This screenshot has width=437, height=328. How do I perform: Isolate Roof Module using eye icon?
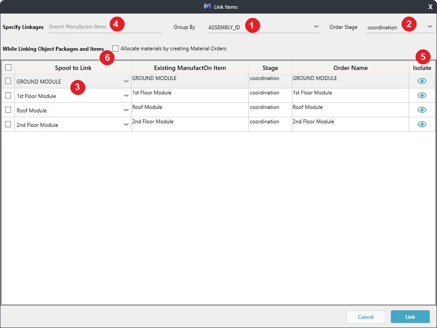[x=422, y=110]
